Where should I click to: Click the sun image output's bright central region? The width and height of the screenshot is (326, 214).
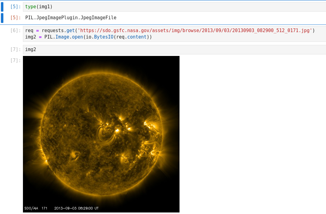pyautogui.click(x=117, y=130)
